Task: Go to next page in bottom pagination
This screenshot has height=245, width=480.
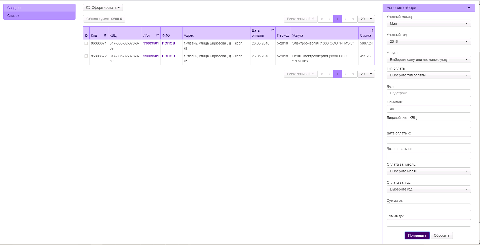Action: [x=345, y=74]
